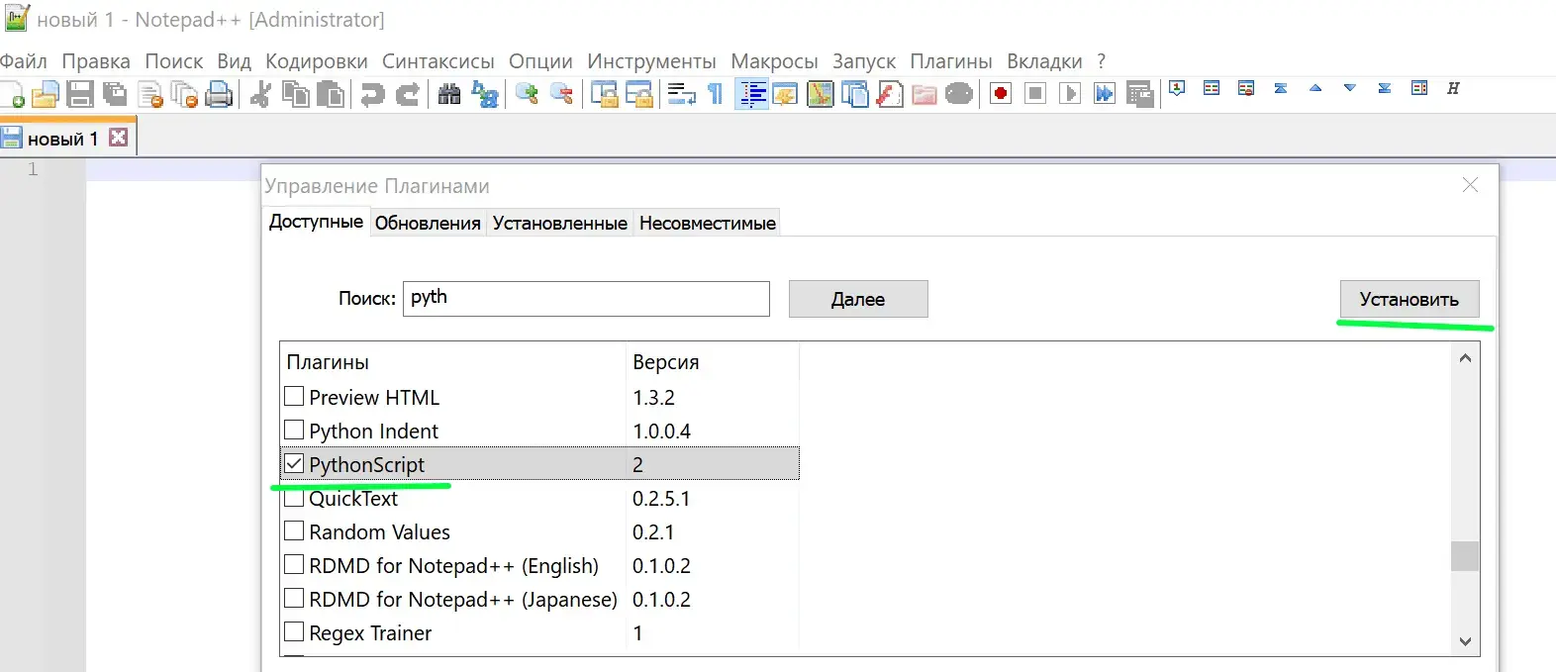
Task: Select the Python Indent plugin name
Action: pos(373,432)
